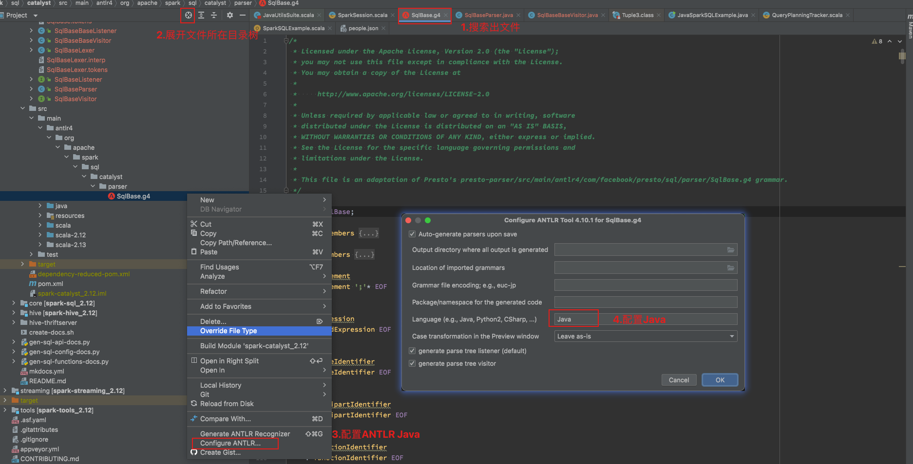The width and height of the screenshot is (913, 464).
Task: Collapse the src folder in tree
Action: (22, 108)
